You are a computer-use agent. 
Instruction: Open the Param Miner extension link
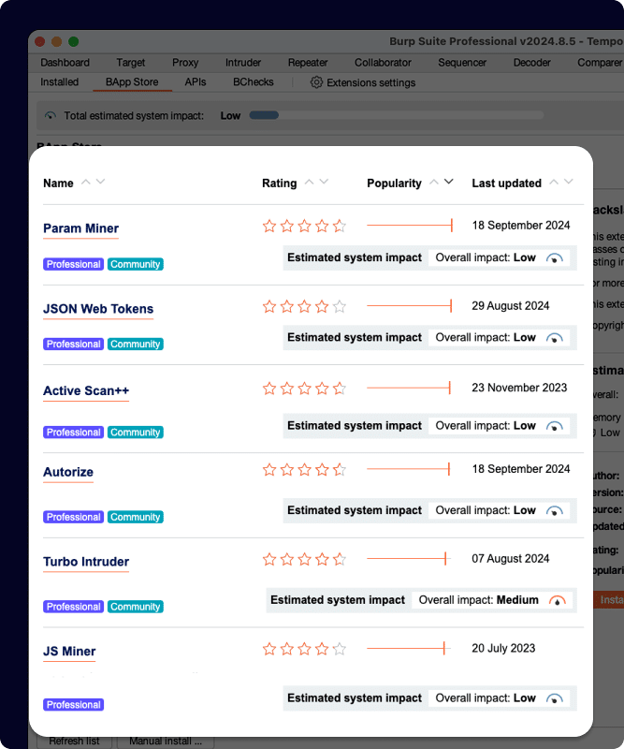[x=81, y=228]
